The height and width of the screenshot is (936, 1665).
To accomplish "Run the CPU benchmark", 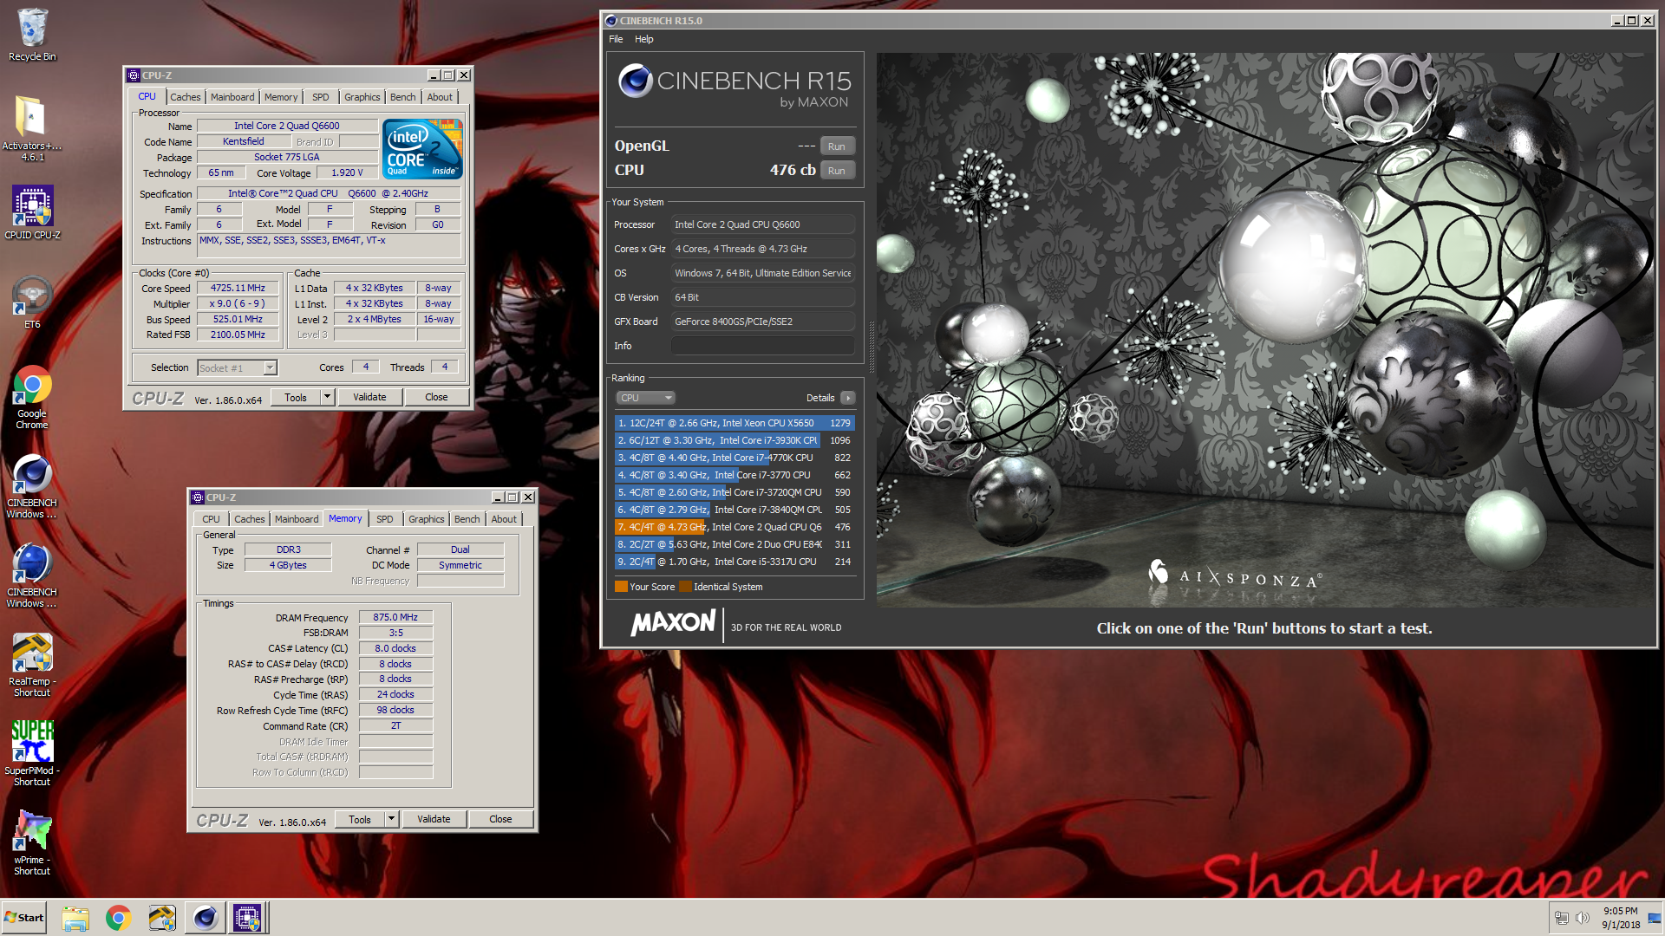I will point(836,171).
